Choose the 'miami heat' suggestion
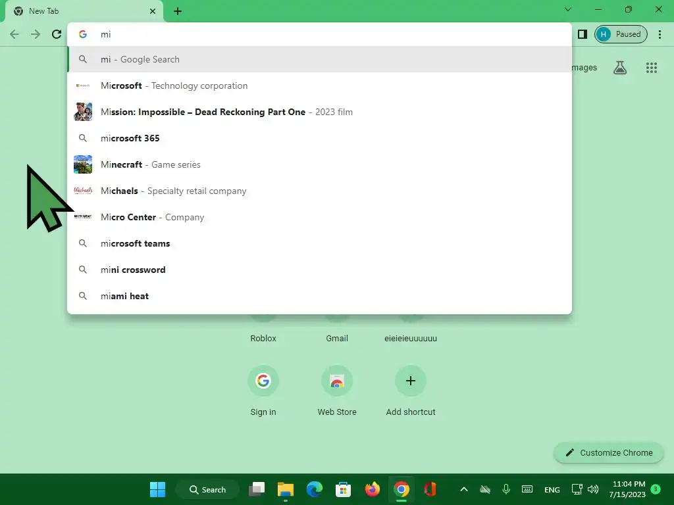Viewport: 674px width, 505px height. point(319,296)
